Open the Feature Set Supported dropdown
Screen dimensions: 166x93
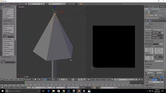point(157,35)
